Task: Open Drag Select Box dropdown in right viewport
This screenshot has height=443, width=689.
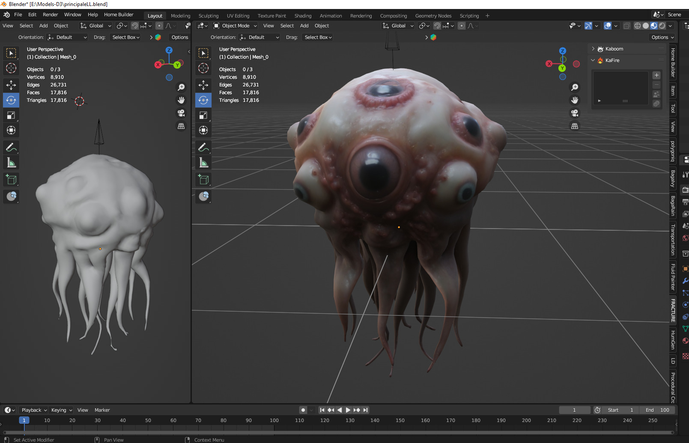Action: pyautogui.click(x=318, y=37)
